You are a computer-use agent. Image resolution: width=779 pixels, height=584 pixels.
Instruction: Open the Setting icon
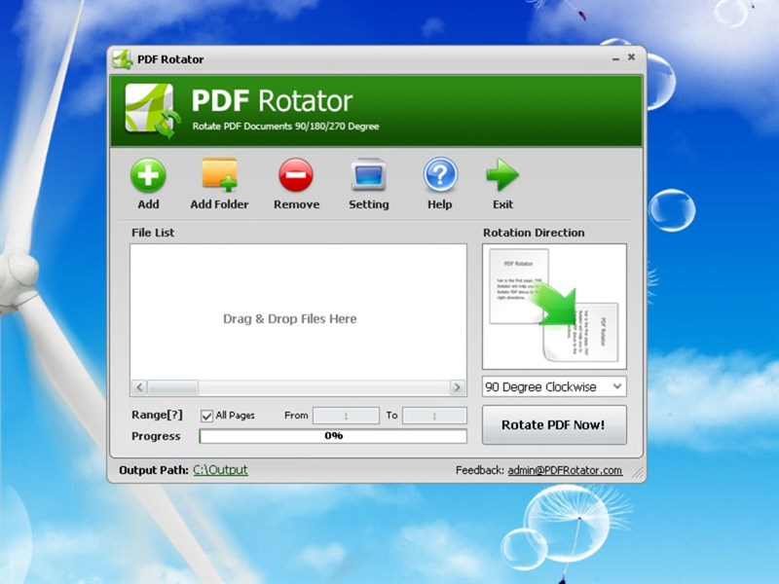tap(369, 183)
